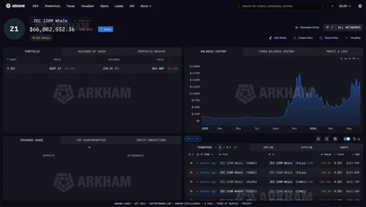366x207 pixels.
Task: Click the download icon above the transfers table
Action: pyautogui.click(x=359, y=139)
